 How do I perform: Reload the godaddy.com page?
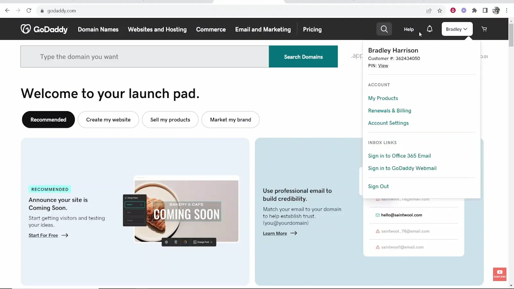click(x=29, y=11)
